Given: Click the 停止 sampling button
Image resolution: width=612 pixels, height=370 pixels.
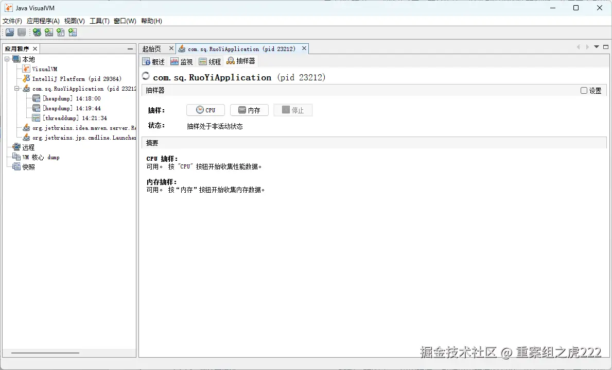Looking at the screenshot, I should [293, 110].
